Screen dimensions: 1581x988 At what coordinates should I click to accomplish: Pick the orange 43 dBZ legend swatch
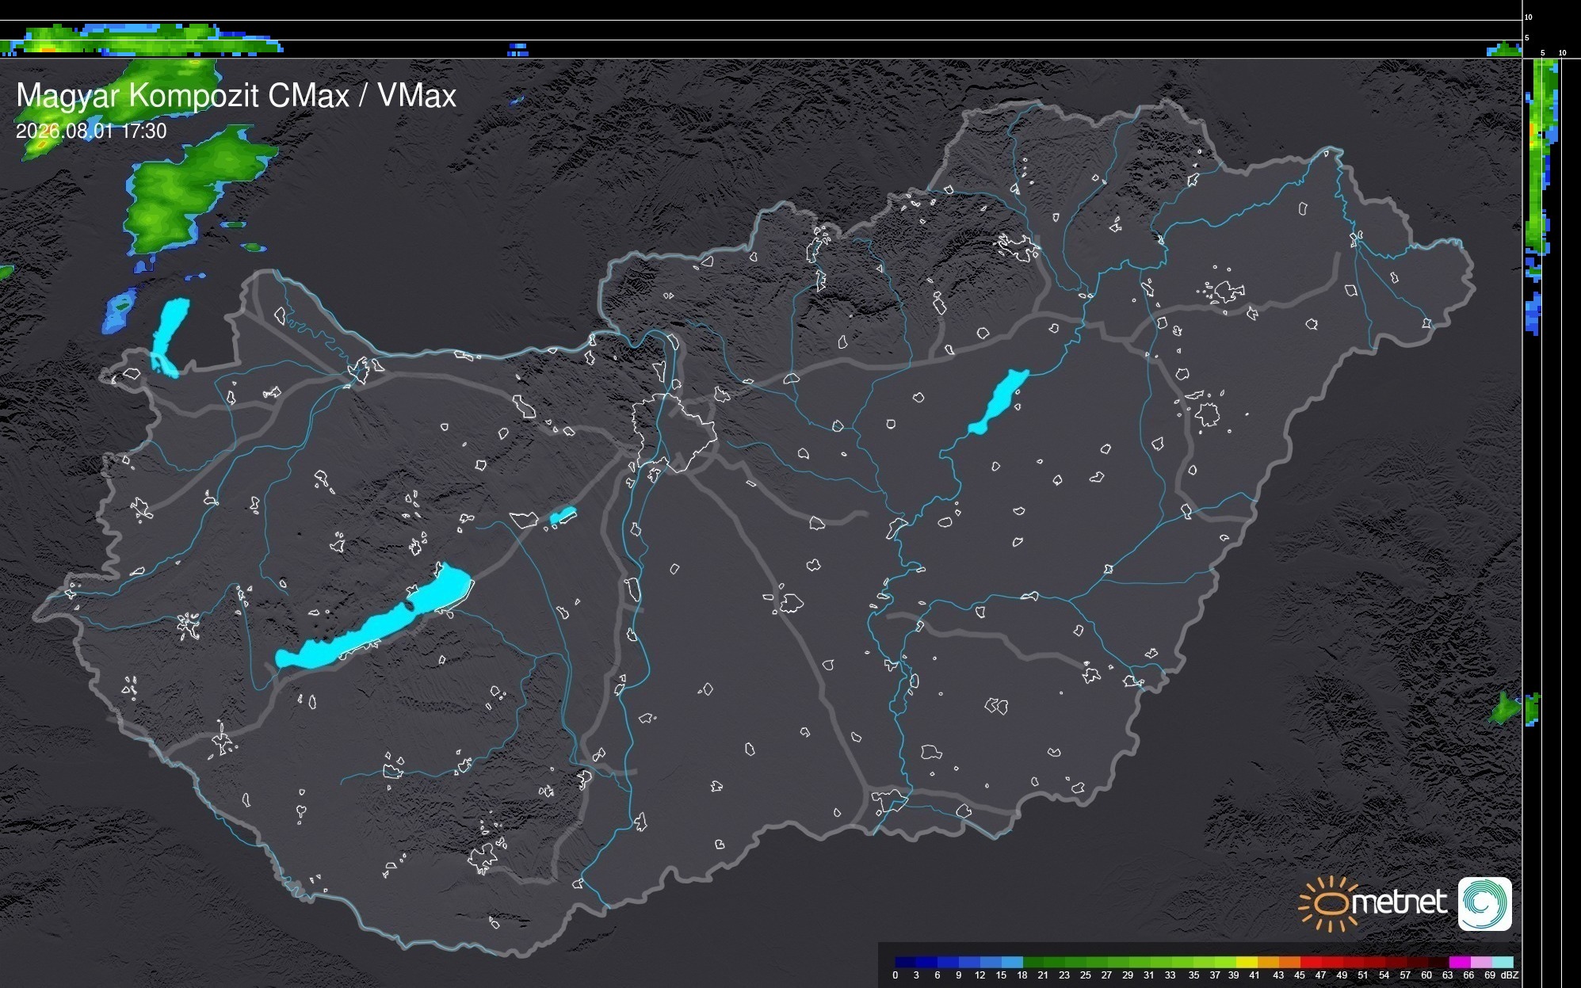click(x=1289, y=963)
